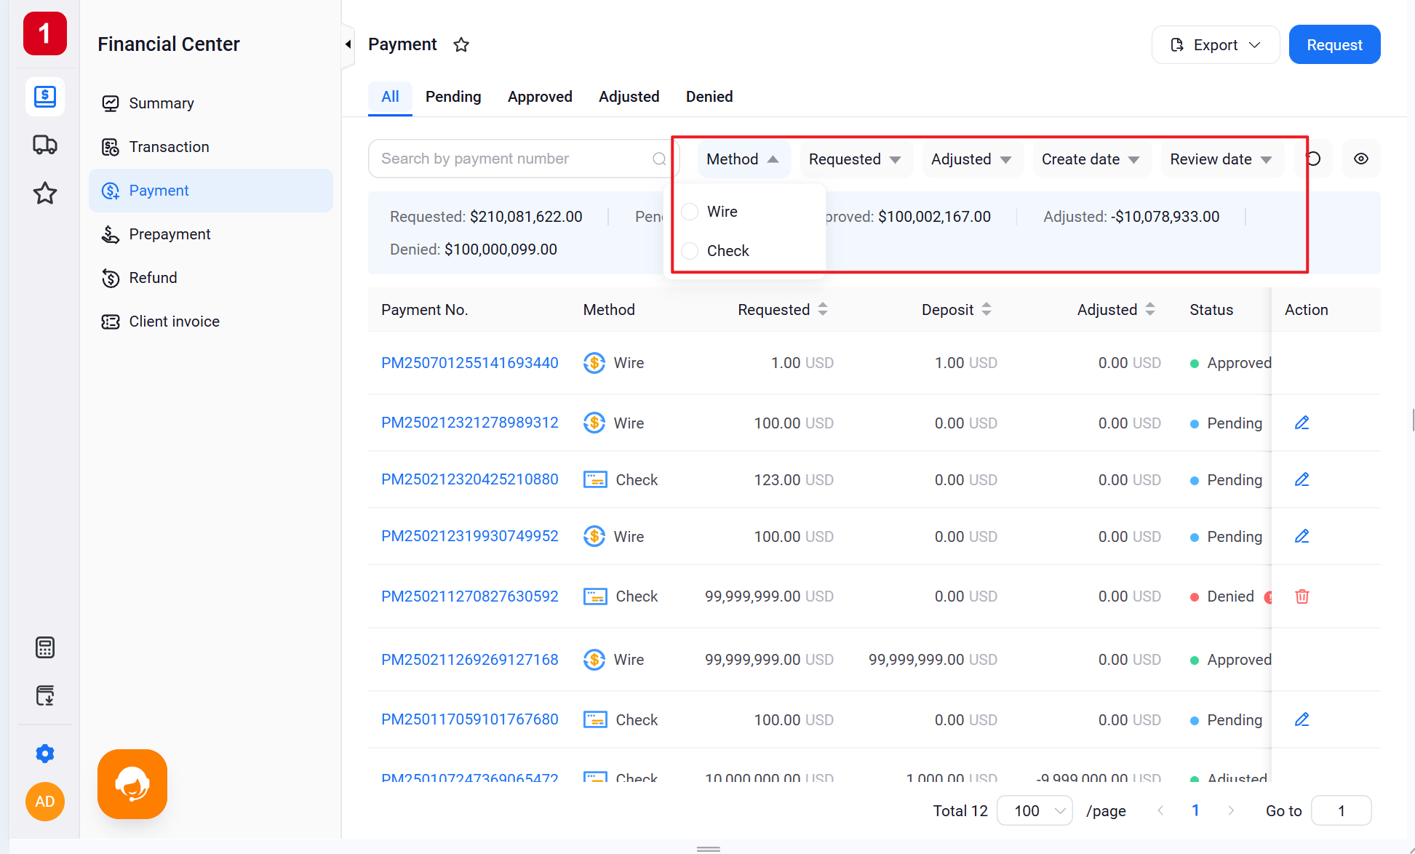The image size is (1415, 854).
Task: Sort by Requested column sort arrows
Action: coord(823,309)
